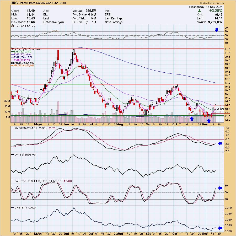Screen dimensions: 236x236
Task: Click the EMA(200) 17.06 legend entry
Action: click(22, 57)
